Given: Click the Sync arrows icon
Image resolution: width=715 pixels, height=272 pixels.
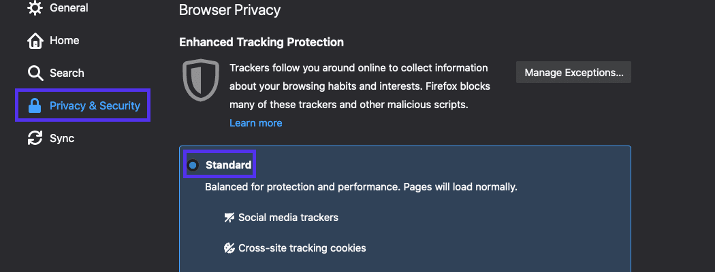Looking at the screenshot, I should click(x=35, y=138).
